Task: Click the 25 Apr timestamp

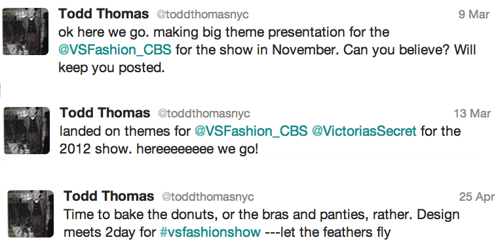Action: click(x=477, y=197)
